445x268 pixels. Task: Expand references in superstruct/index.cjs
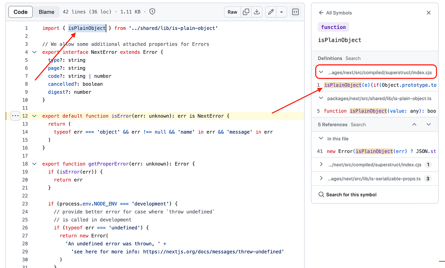(321, 164)
